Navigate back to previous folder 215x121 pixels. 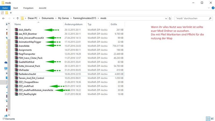pos(3,18)
